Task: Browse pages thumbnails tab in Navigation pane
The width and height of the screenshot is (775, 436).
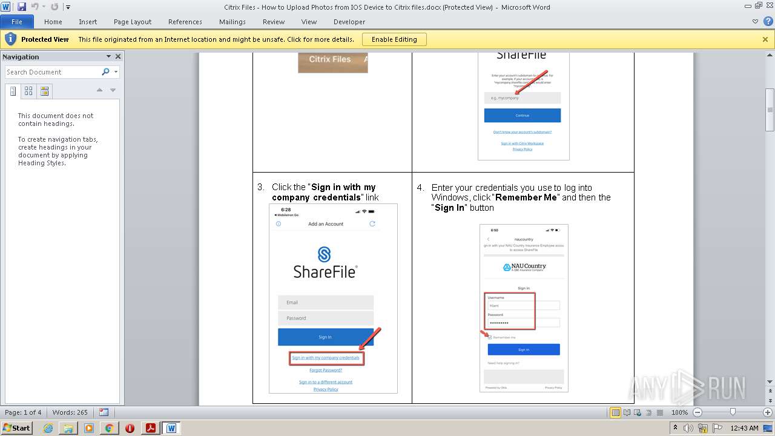Action: point(28,91)
